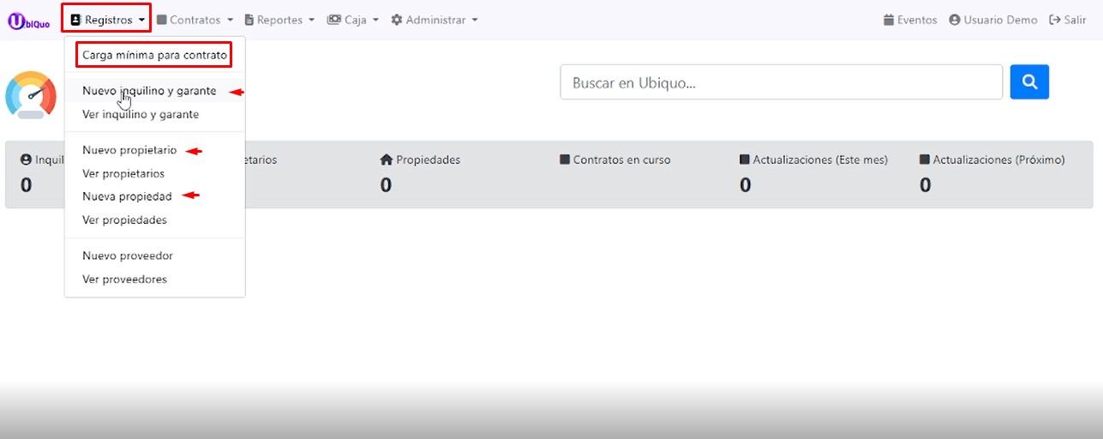Click the Propiedades house icon
The height and width of the screenshot is (439, 1103).
pyautogui.click(x=387, y=159)
